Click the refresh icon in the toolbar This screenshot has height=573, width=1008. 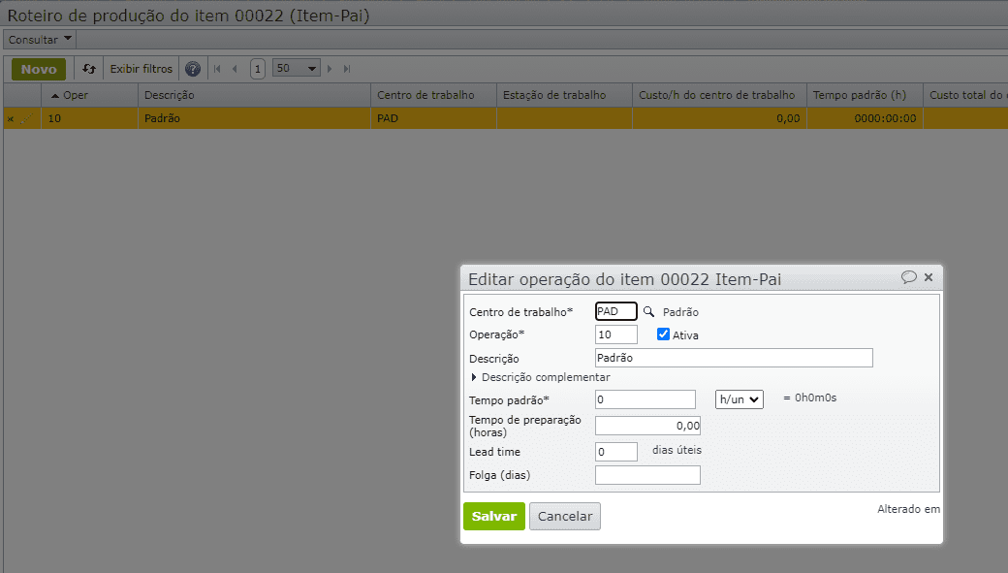[89, 69]
